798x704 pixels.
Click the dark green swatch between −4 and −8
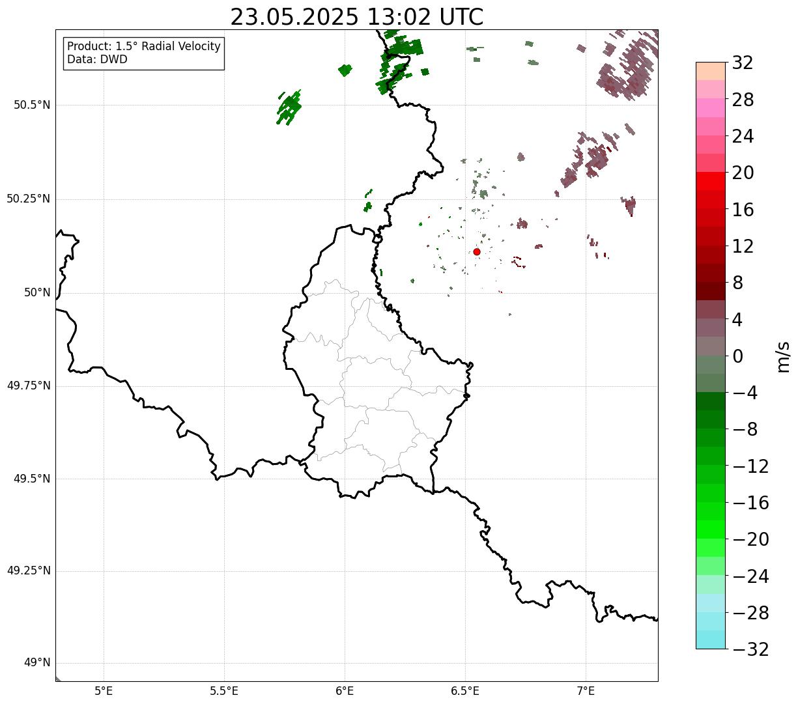point(711,401)
